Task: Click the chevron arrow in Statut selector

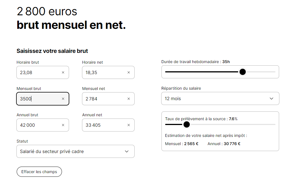Action: (127, 151)
